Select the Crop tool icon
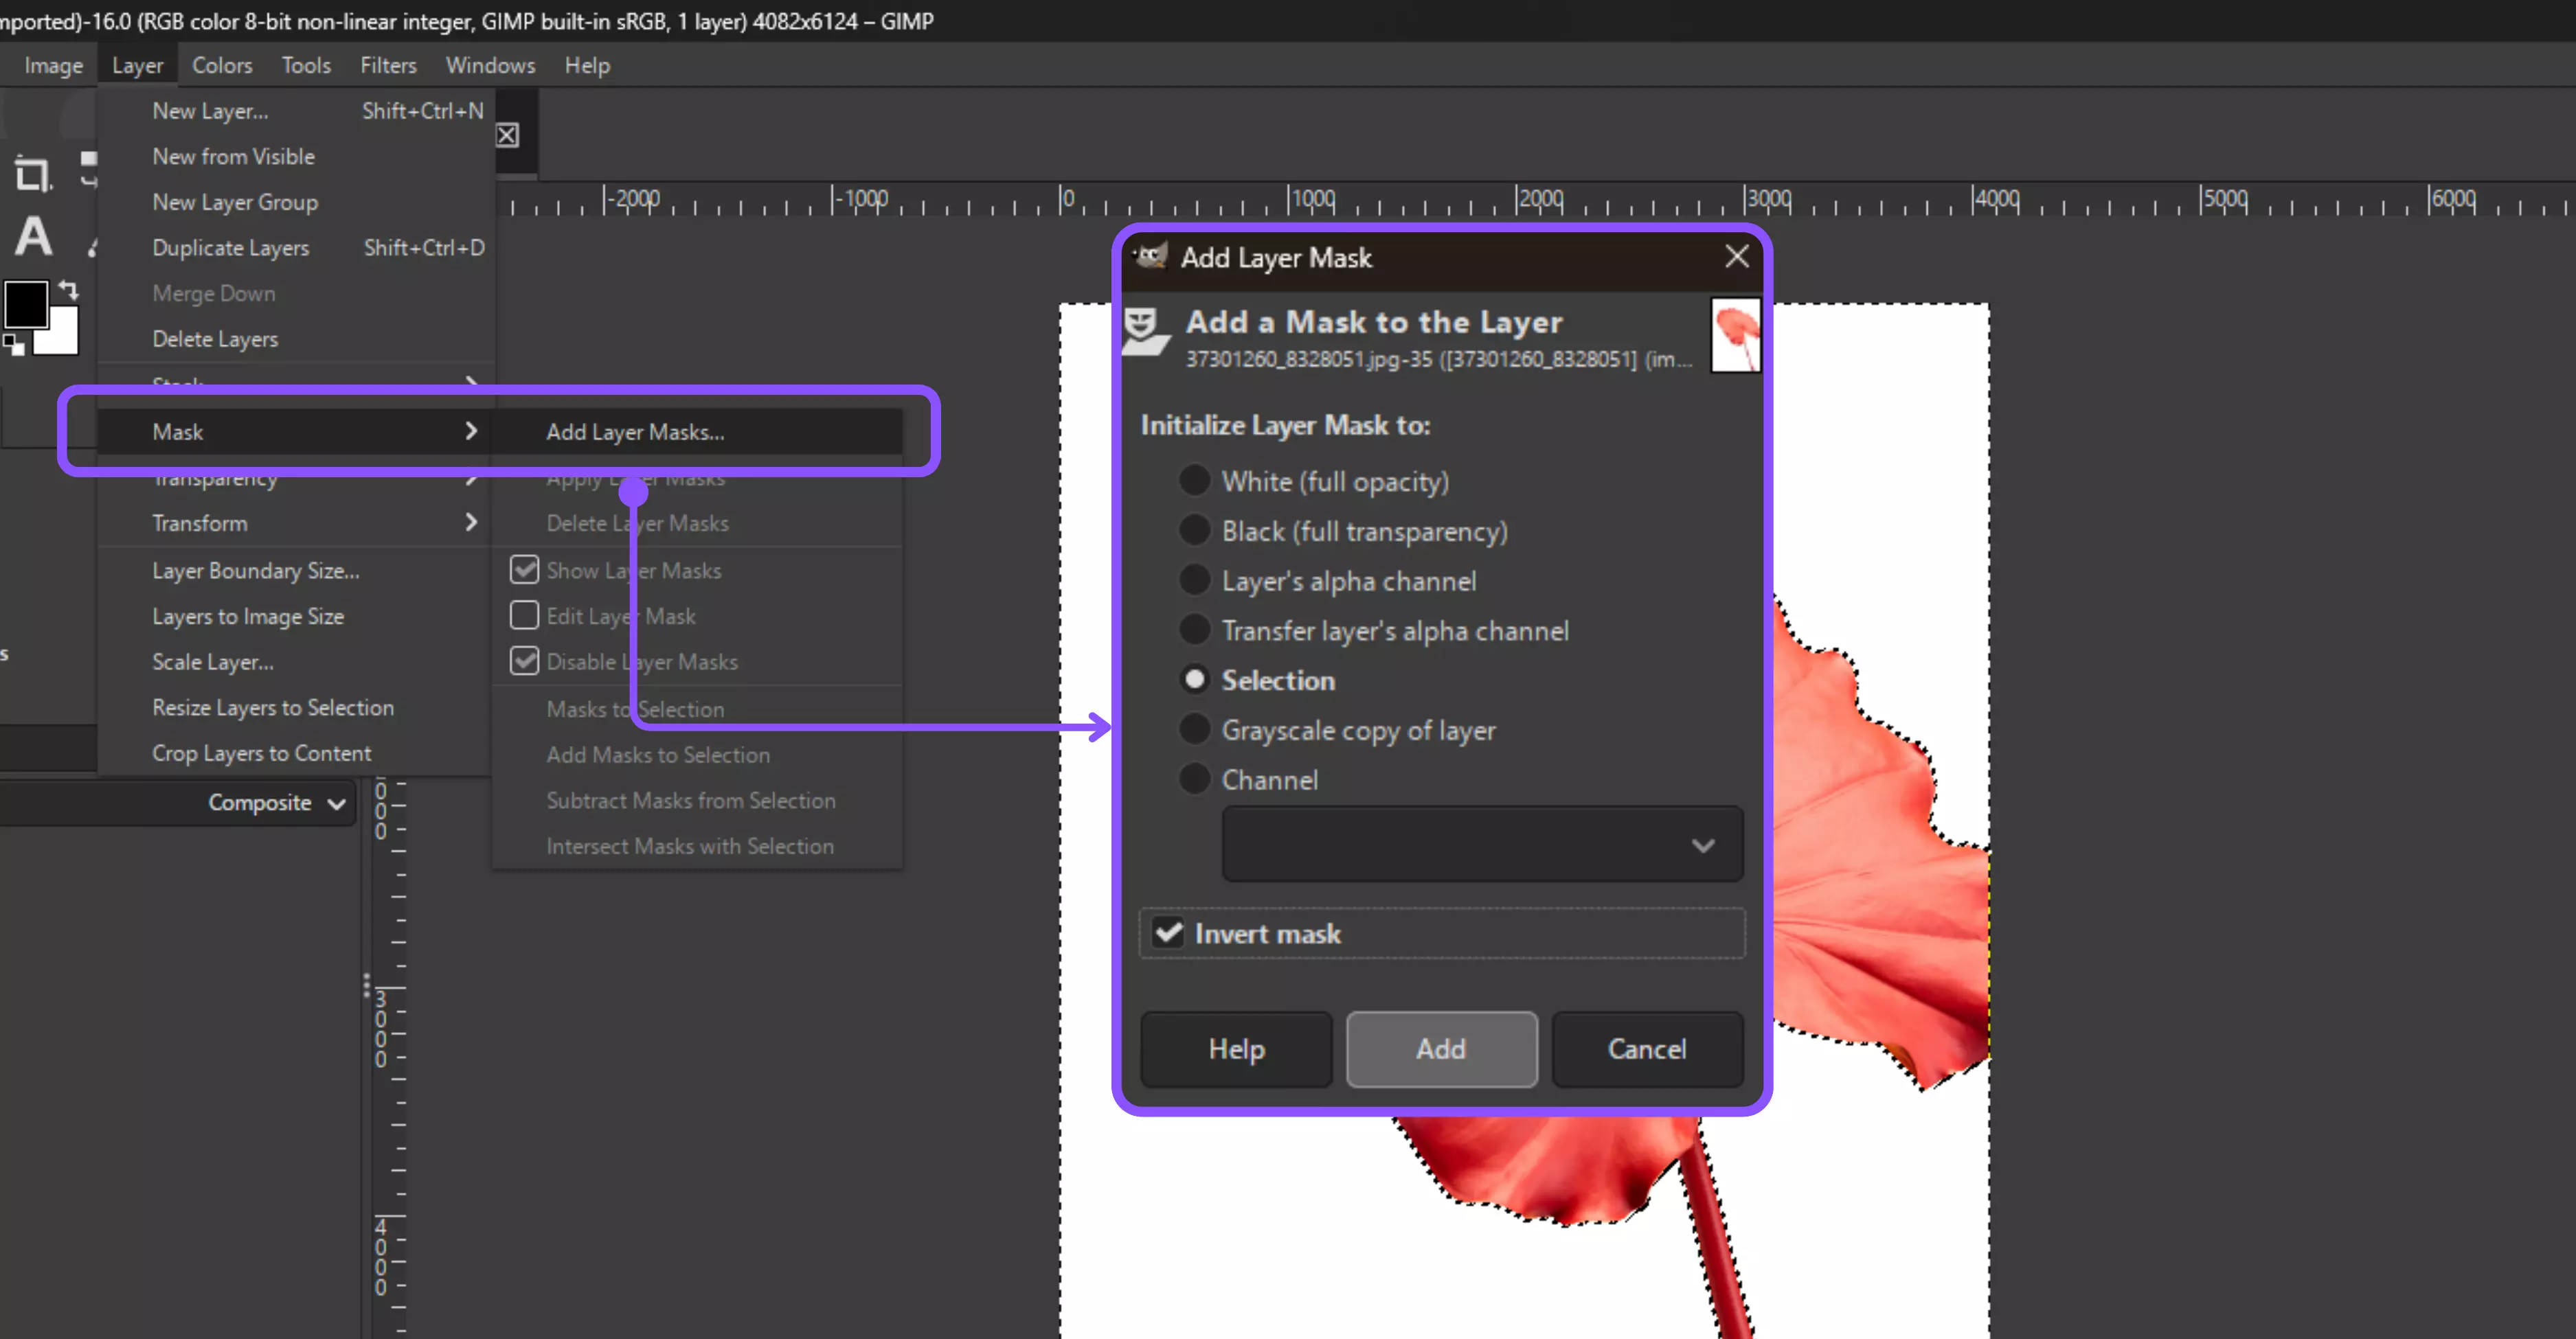2576x1339 pixels. click(32, 175)
